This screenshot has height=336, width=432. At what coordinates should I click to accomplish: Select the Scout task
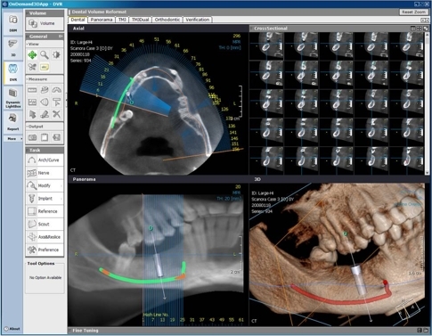[45, 224]
